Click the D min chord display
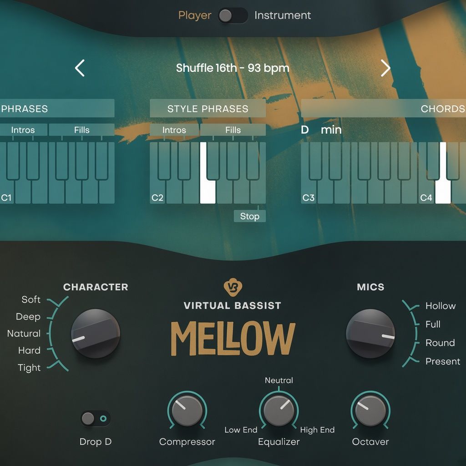The height and width of the screenshot is (466, 466). 321,130
